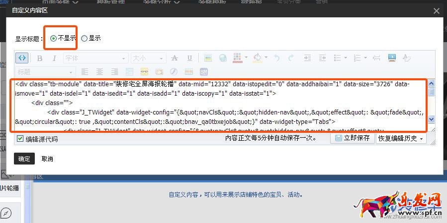Screen dimensions: 447x223
Task: Open the 大小 font size dropdown
Action: tap(148, 58)
